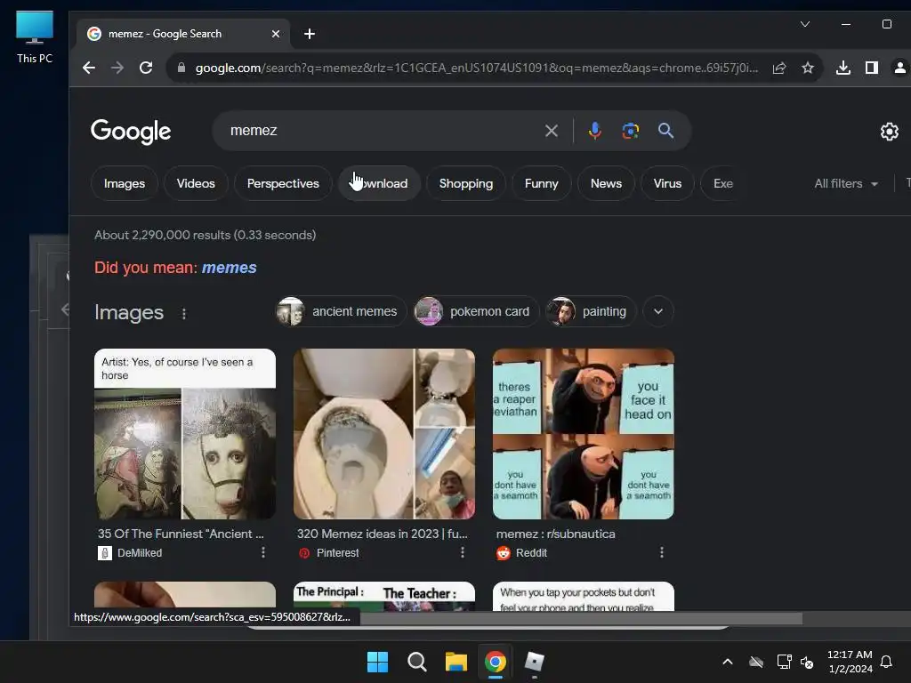The height and width of the screenshot is (683, 911).
Task: Bookmark this page with the star
Action: [808, 68]
